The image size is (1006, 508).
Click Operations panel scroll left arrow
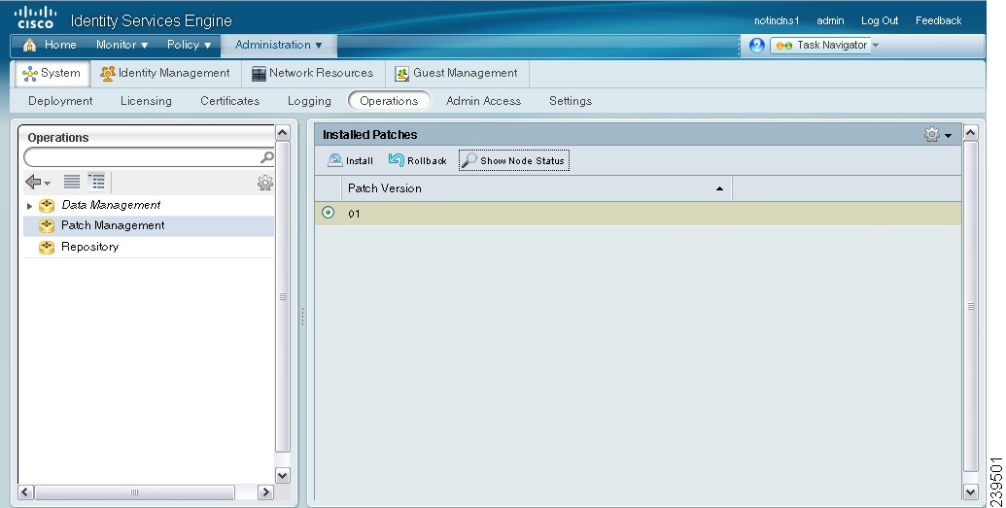pos(25,492)
